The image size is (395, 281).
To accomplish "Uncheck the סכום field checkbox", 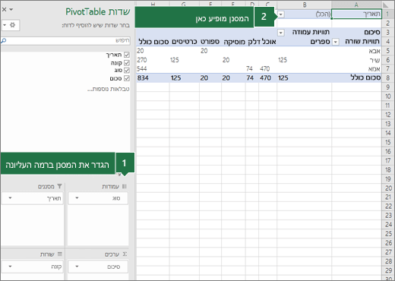I will (127, 78).
